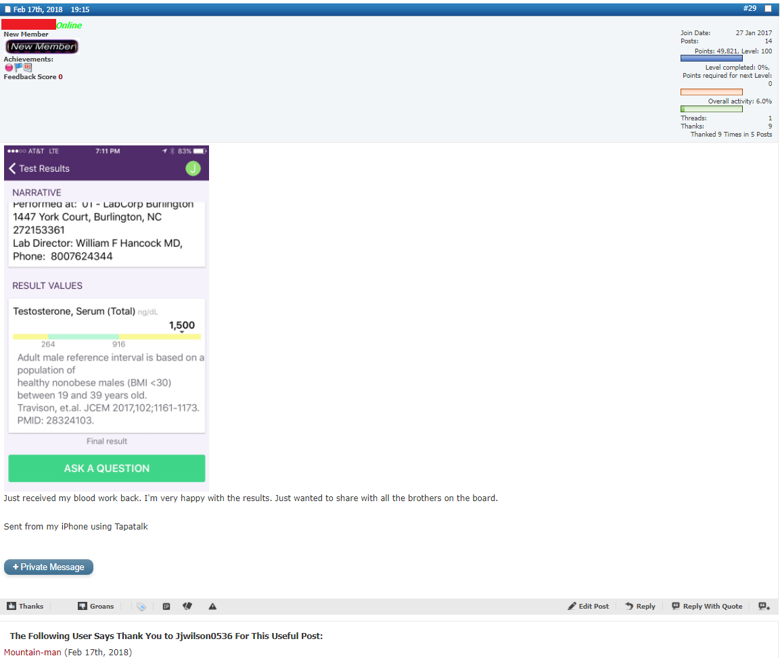Click the Overall activity progress bar
Image resolution: width=780 pixels, height=658 pixels.
point(711,109)
